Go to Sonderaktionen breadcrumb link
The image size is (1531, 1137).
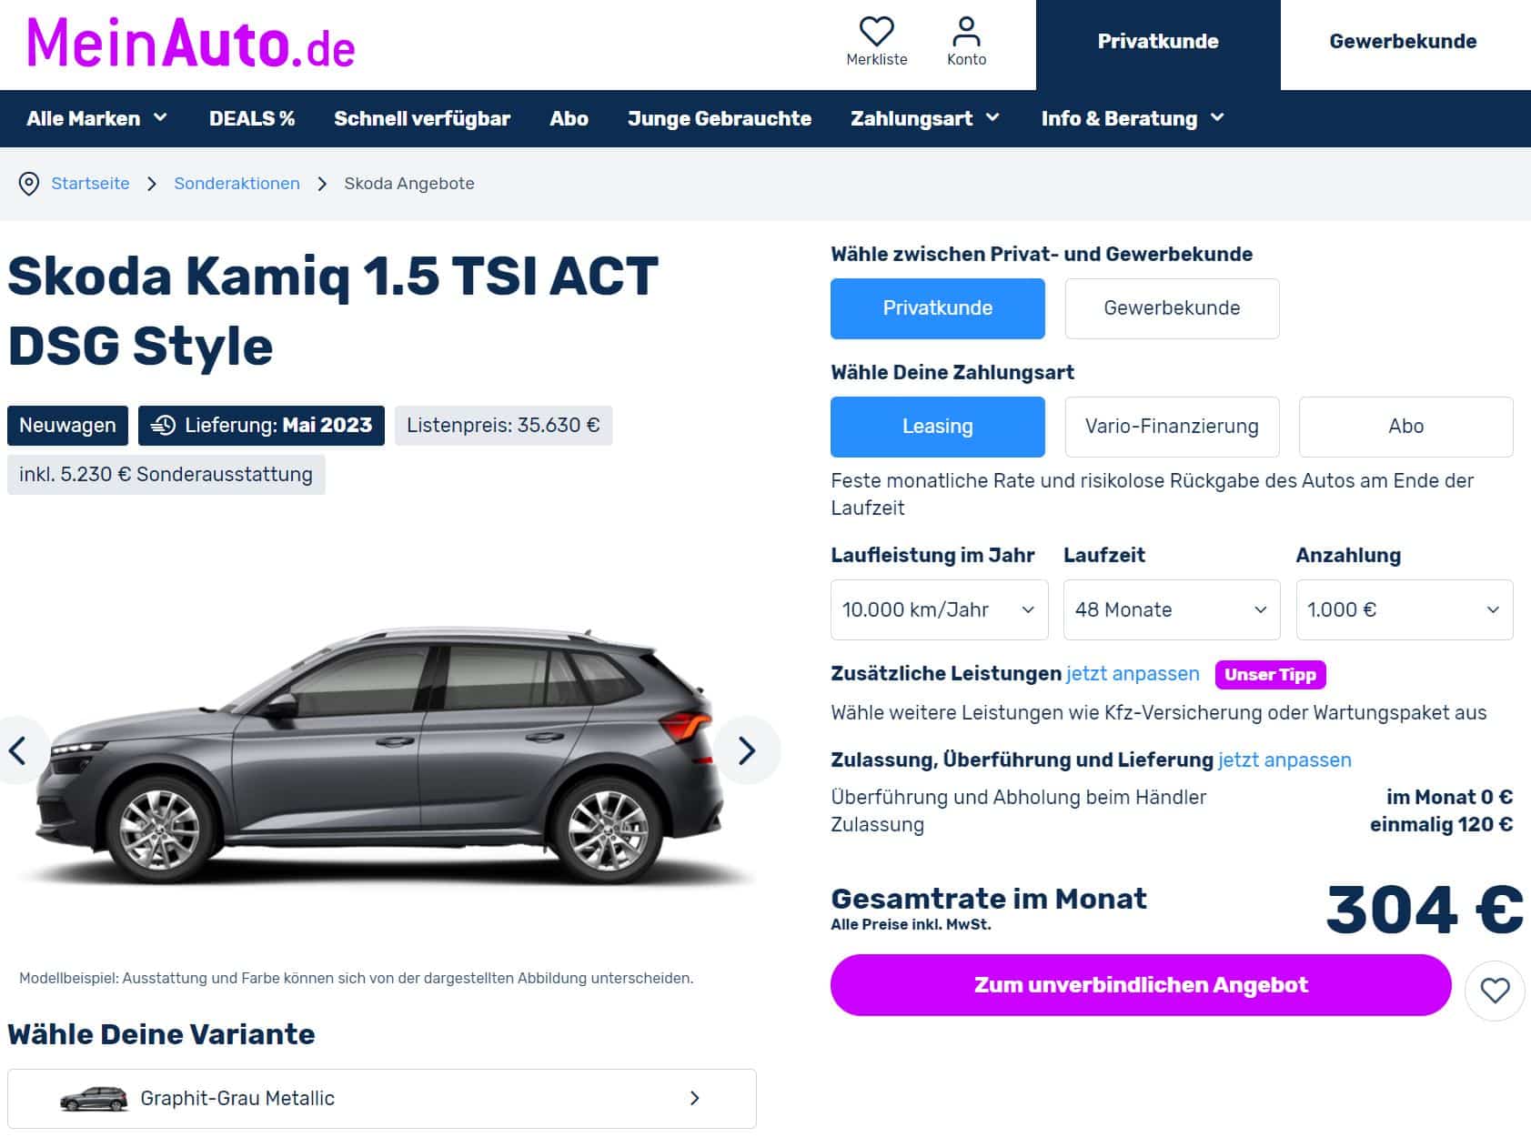[237, 184]
